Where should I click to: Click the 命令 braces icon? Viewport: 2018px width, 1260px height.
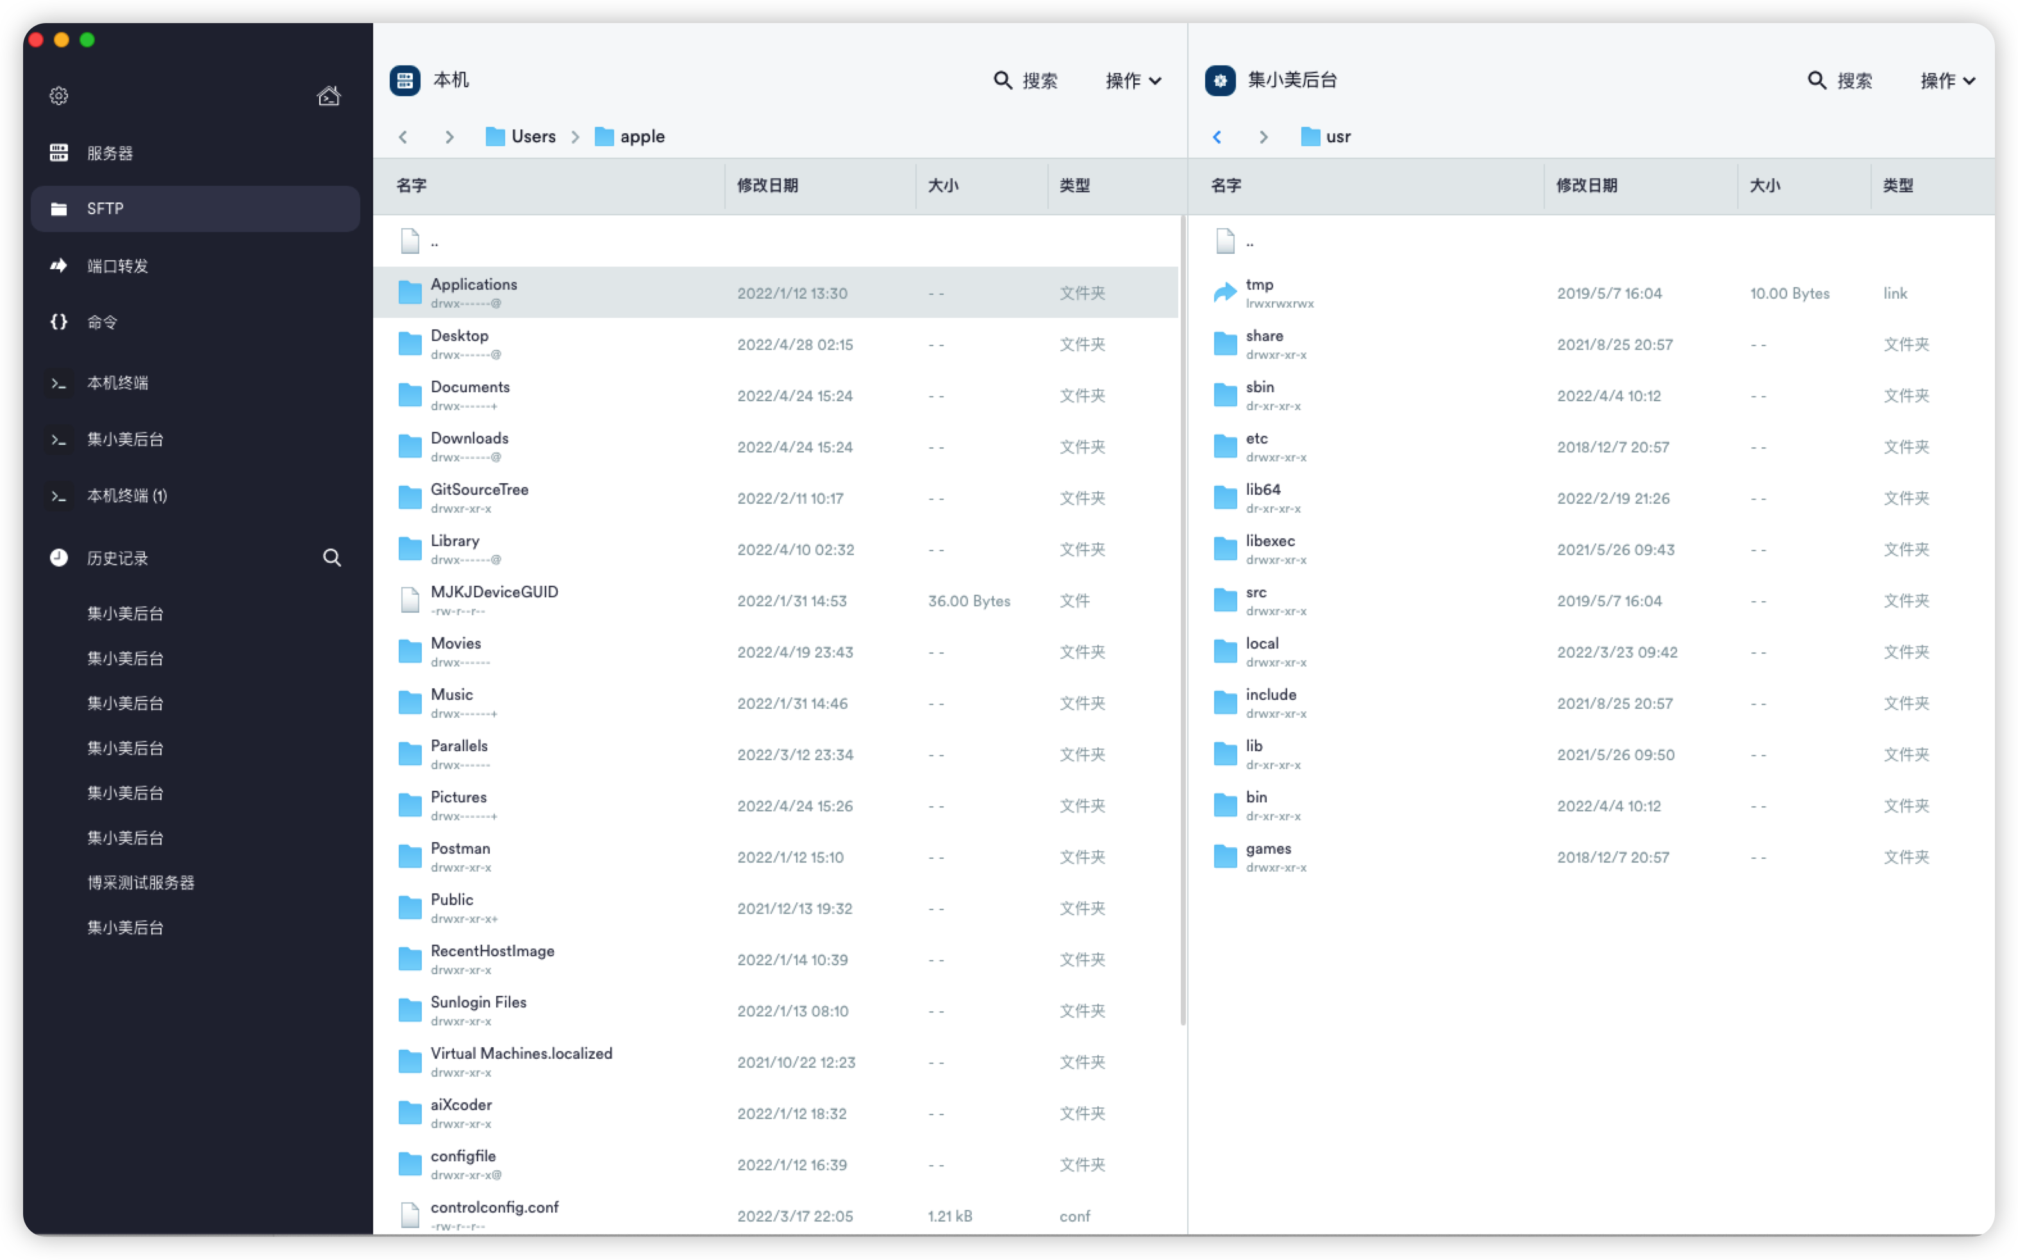pyautogui.click(x=58, y=322)
